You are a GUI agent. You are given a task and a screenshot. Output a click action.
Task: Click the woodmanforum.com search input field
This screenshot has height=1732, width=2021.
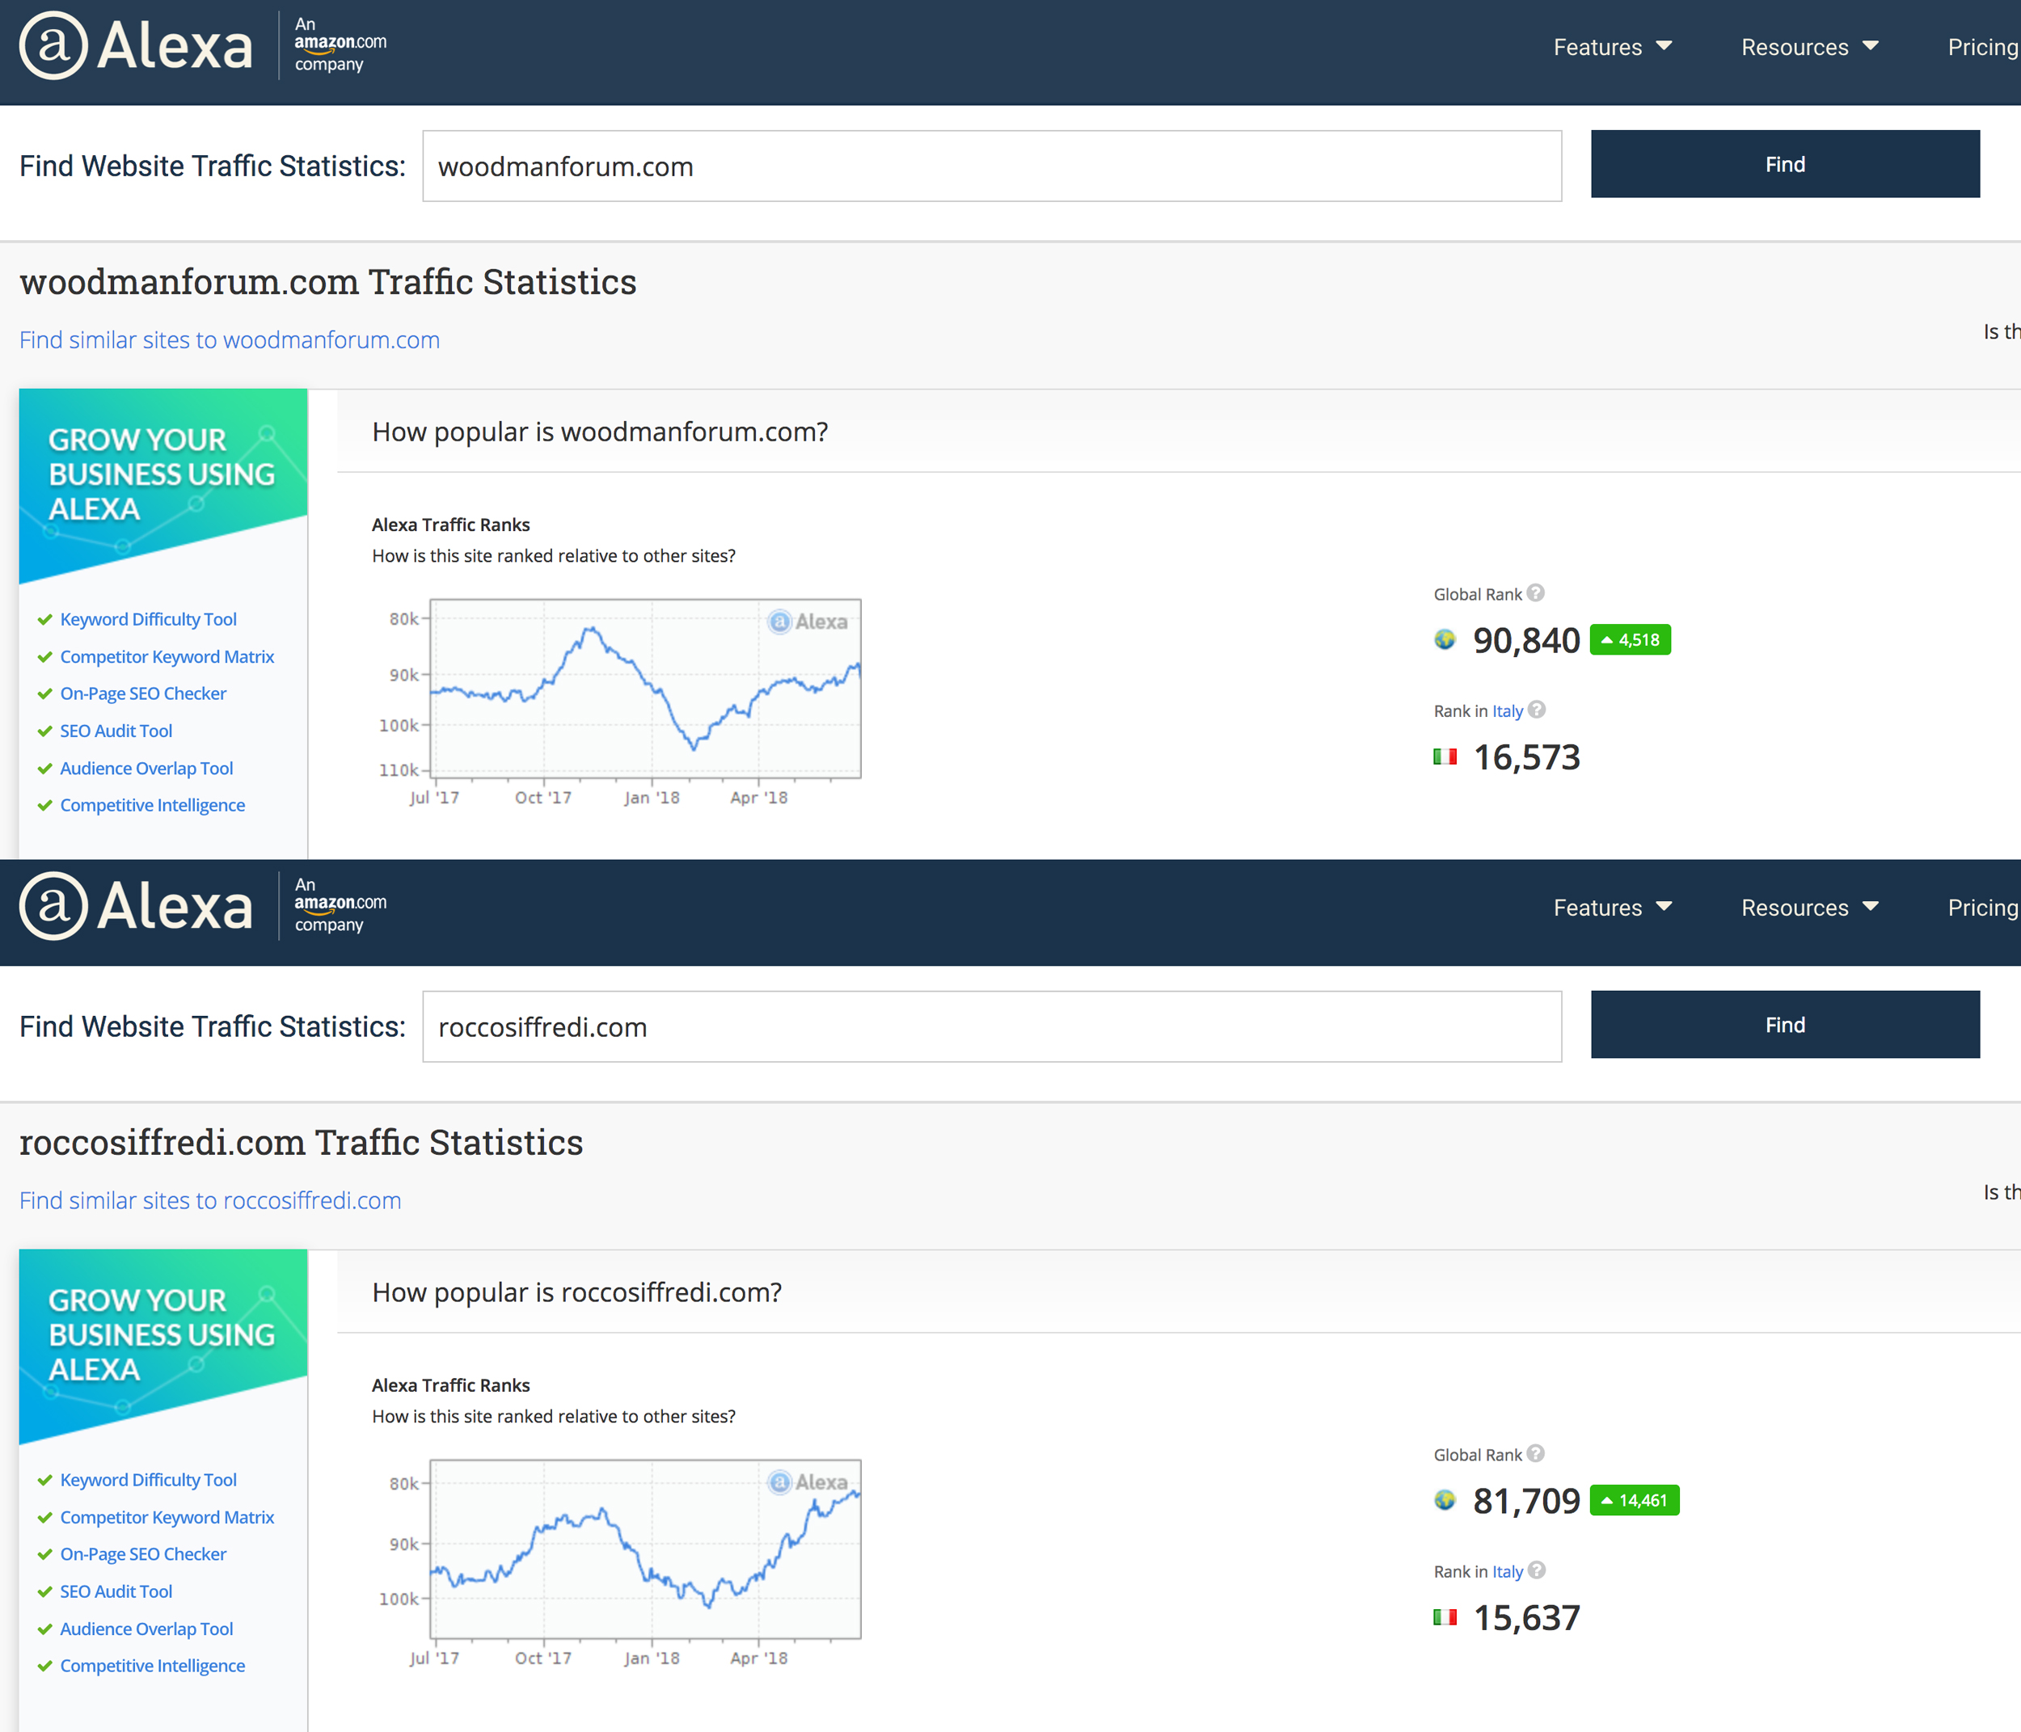991,166
